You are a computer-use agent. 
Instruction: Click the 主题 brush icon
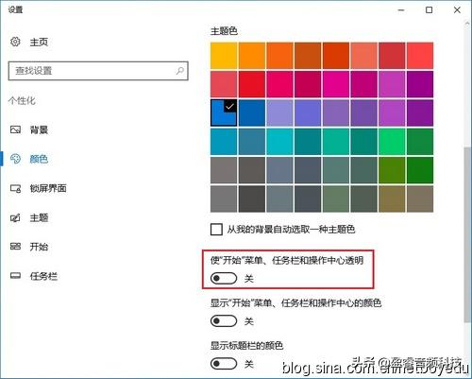point(15,217)
